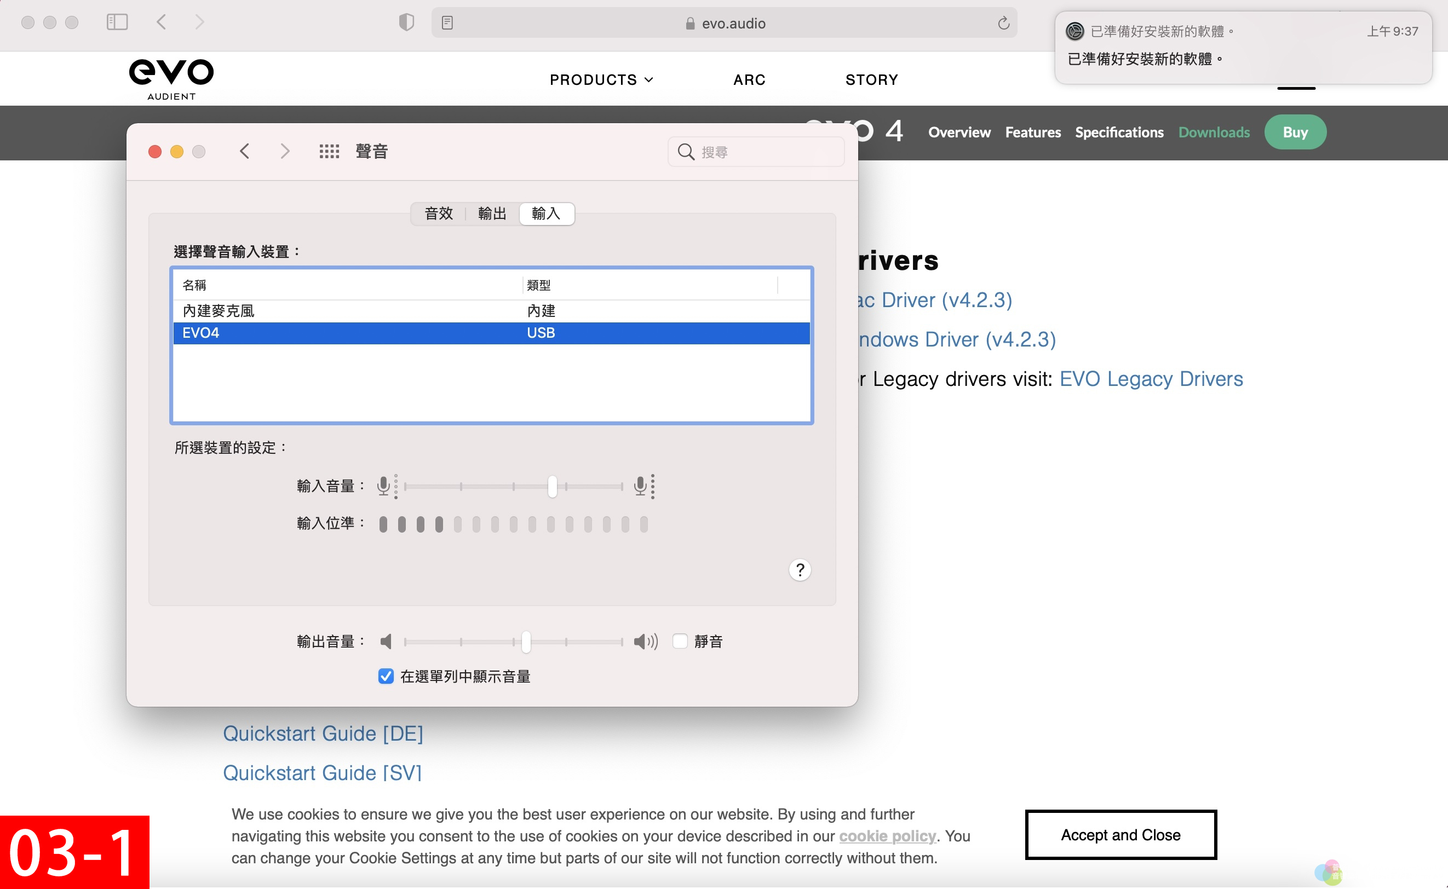Viewport: 1448px width, 889px height.
Task: Switch to the 輸出 tab
Action: 492,213
